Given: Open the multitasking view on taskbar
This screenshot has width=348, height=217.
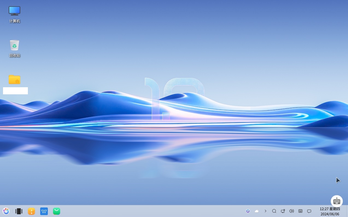Looking at the screenshot, I should (19, 211).
